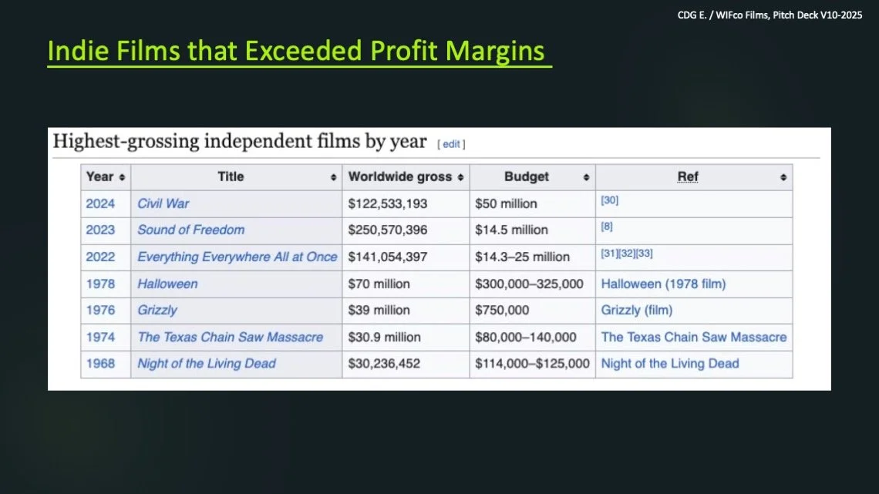This screenshot has height=494, width=879.
Task: Open reference [33] citation
Action: tap(644, 253)
